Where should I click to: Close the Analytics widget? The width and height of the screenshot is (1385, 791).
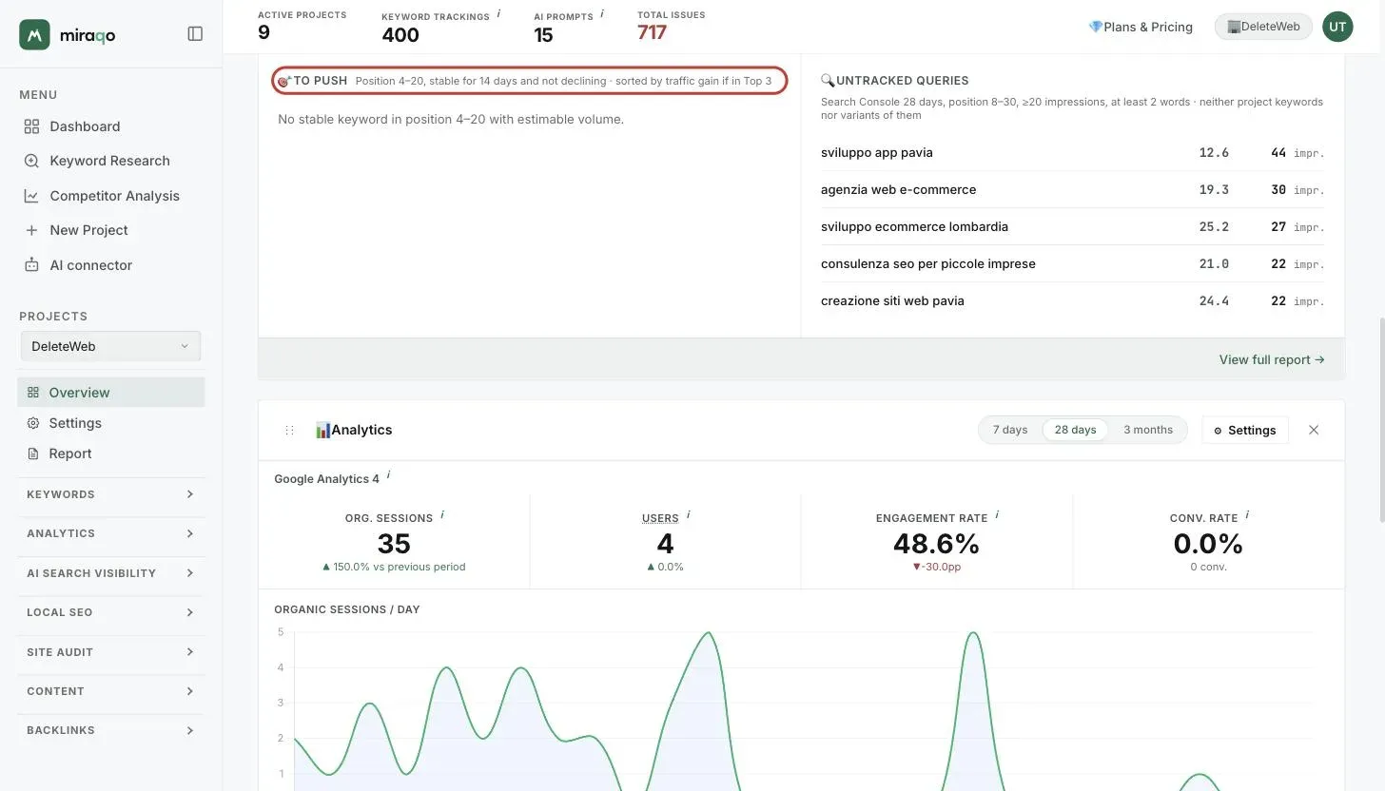[x=1314, y=430]
